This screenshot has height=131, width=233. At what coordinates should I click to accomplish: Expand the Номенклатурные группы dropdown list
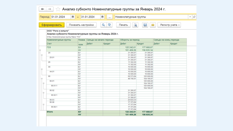tap(190, 17)
